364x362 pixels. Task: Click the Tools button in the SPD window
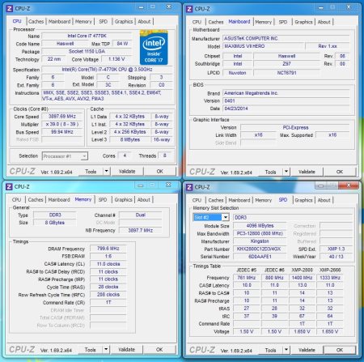click(270, 350)
